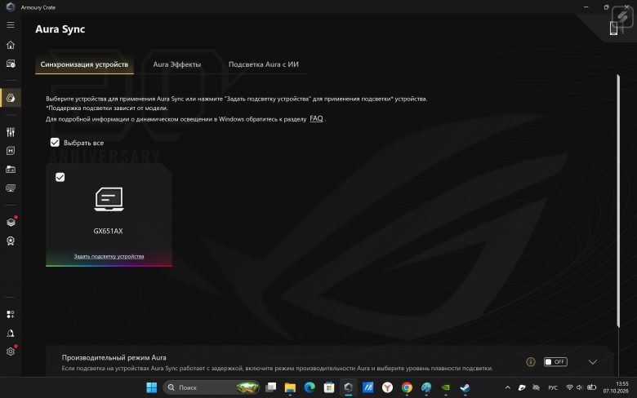
Task: Switch РУС keyboard language in tray
Action: point(553,387)
